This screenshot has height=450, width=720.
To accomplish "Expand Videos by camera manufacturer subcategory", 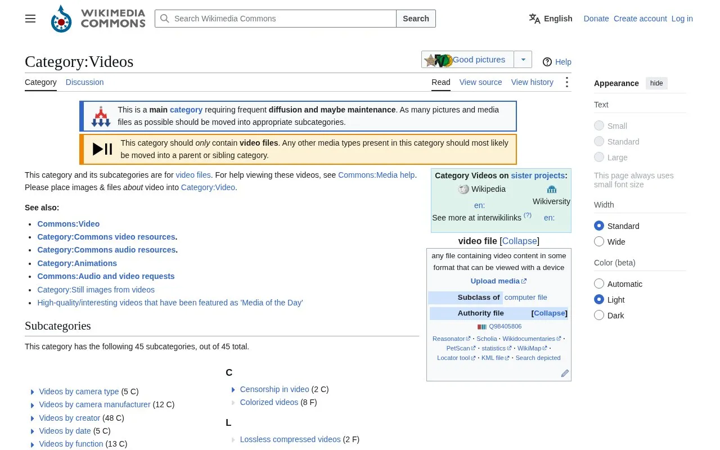I will (x=33, y=405).
